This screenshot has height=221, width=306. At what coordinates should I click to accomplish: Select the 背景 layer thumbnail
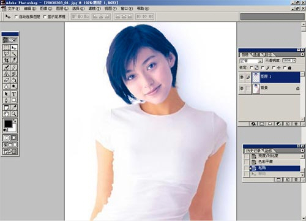click(x=256, y=89)
